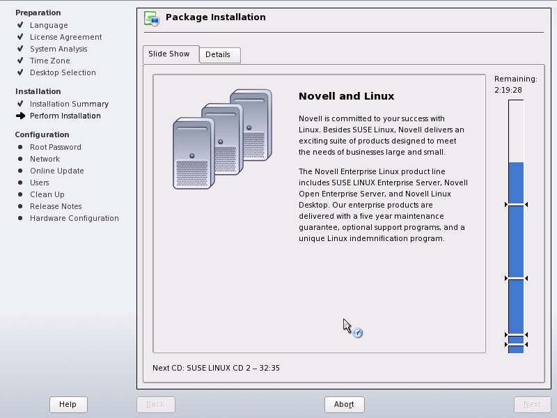This screenshot has height=418, width=557.
Task: Open Help for the installer
Action: pos(68,405)
